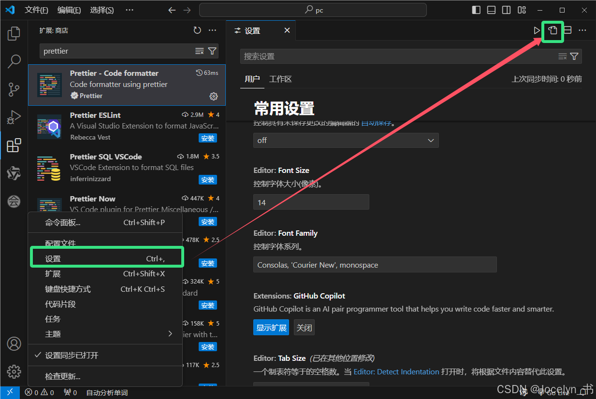Click the Manage gear icon in activity bar

point(14,371)
